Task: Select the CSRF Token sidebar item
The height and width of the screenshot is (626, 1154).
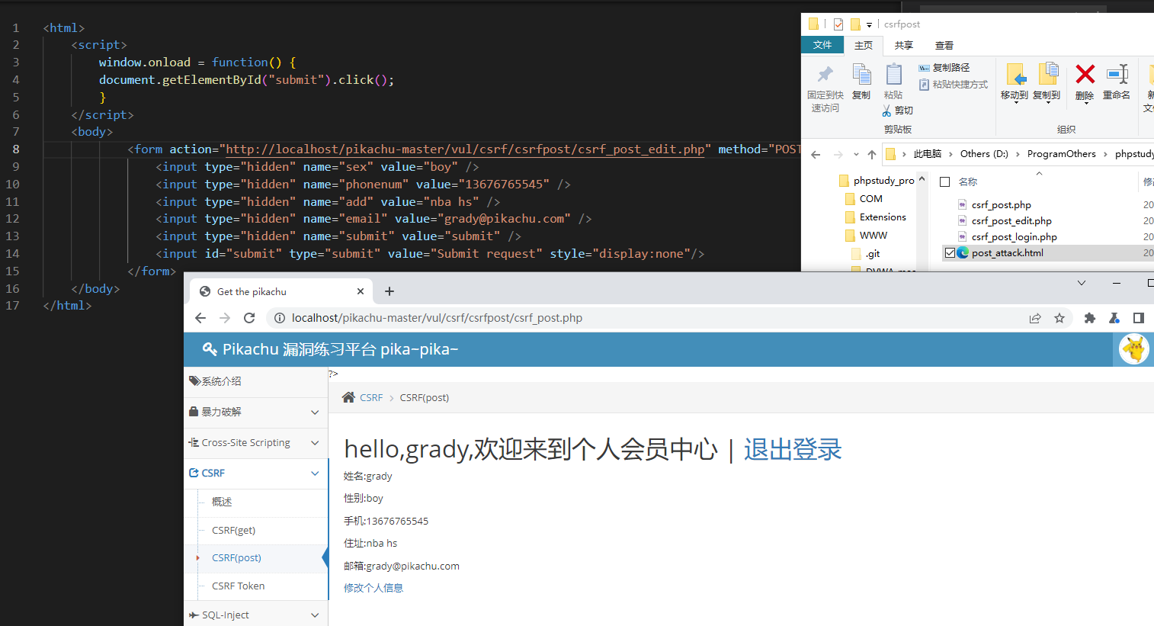Action: 239,586
